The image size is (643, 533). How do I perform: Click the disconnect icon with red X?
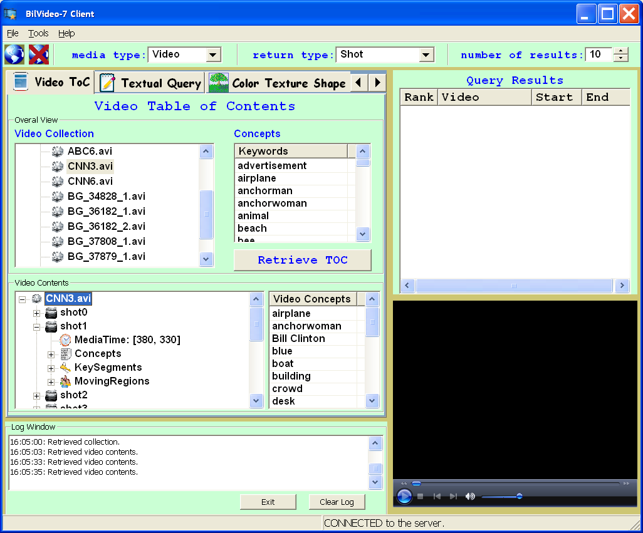(39, 54)
